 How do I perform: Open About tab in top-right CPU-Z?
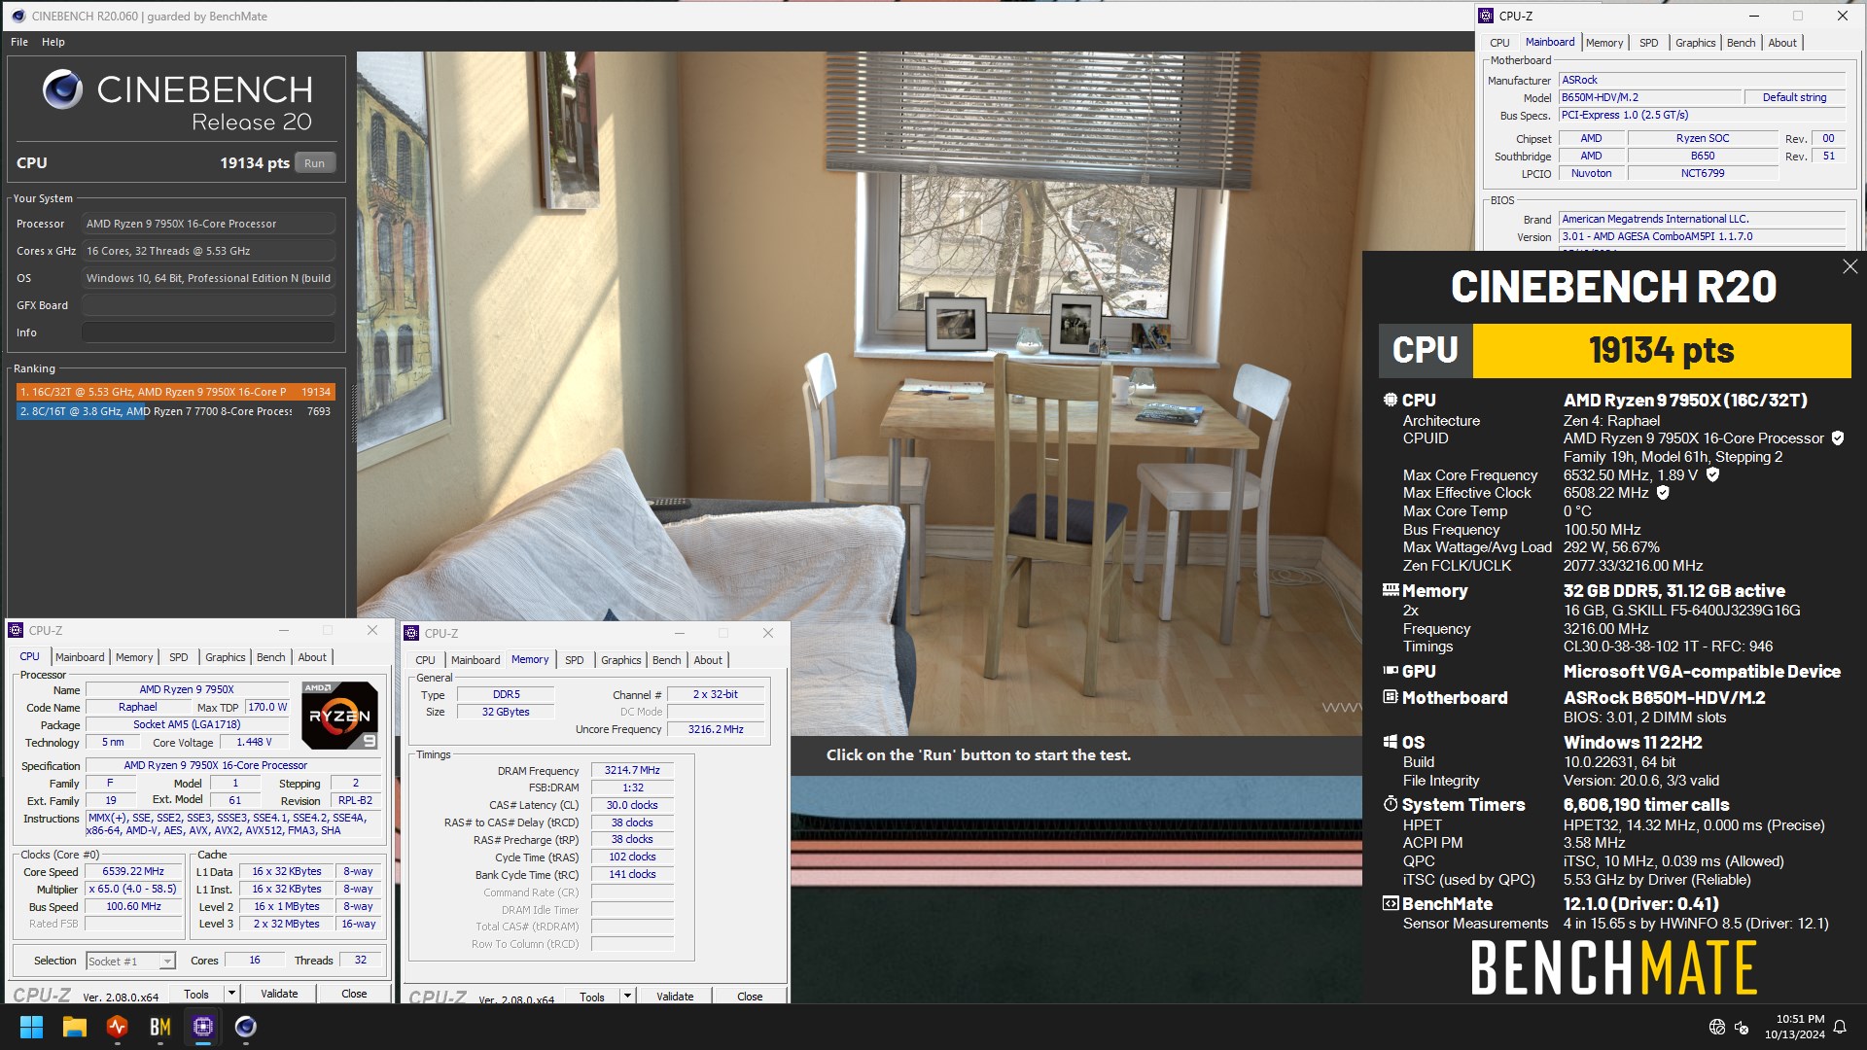pos(1782,43)
